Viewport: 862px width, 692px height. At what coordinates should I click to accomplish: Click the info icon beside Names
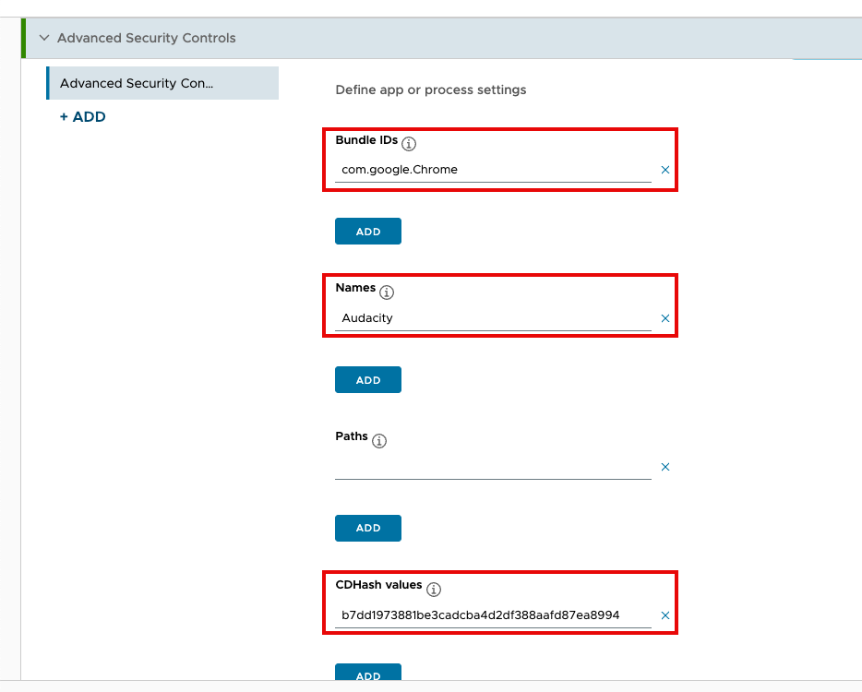[x=388, y=292]
